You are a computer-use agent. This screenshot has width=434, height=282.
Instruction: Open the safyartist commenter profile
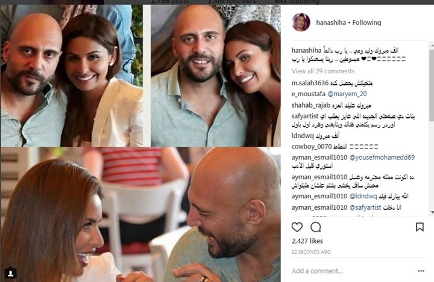(x=305, y=116)
